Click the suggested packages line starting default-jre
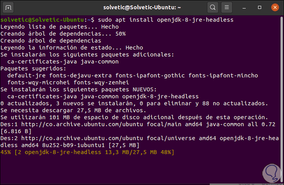The height and width of the screenshot is (185, 284). [133, 75]
